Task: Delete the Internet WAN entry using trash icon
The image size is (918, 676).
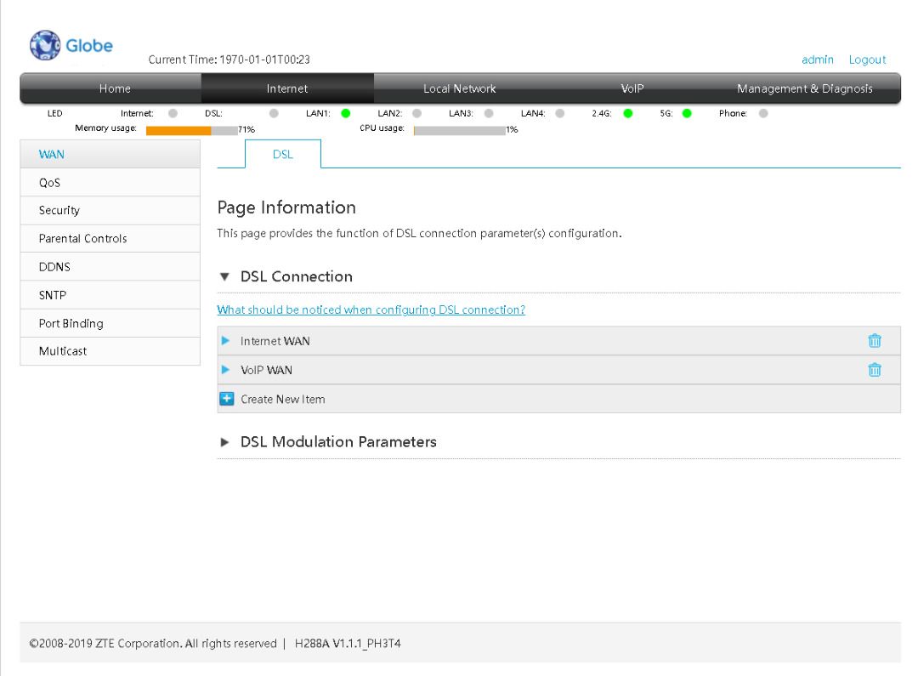Action: 874,341
